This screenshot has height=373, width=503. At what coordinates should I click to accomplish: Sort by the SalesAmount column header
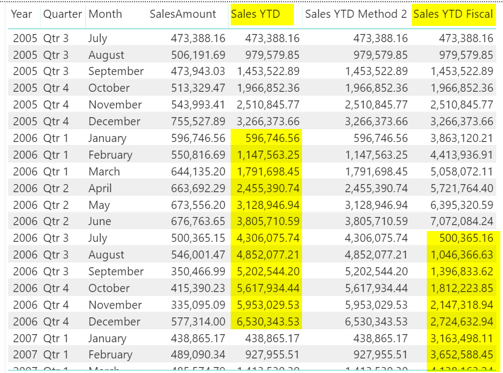pyautogui.click(x=185, y=15)
